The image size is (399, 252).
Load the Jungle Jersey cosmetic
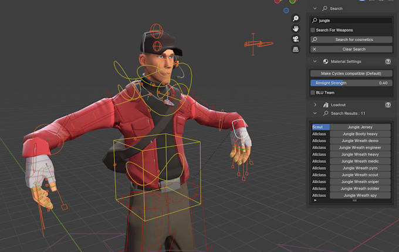[360, 127]
